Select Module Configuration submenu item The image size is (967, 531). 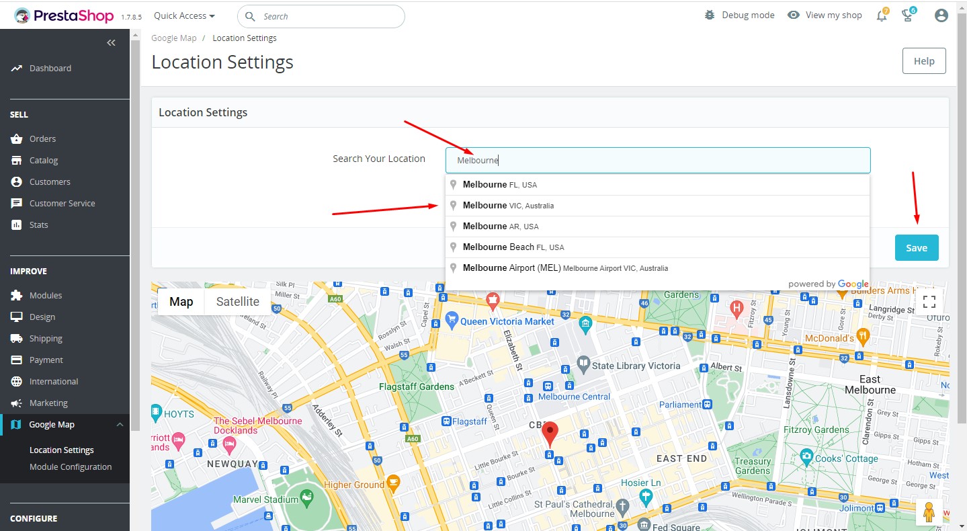(71, 466)
